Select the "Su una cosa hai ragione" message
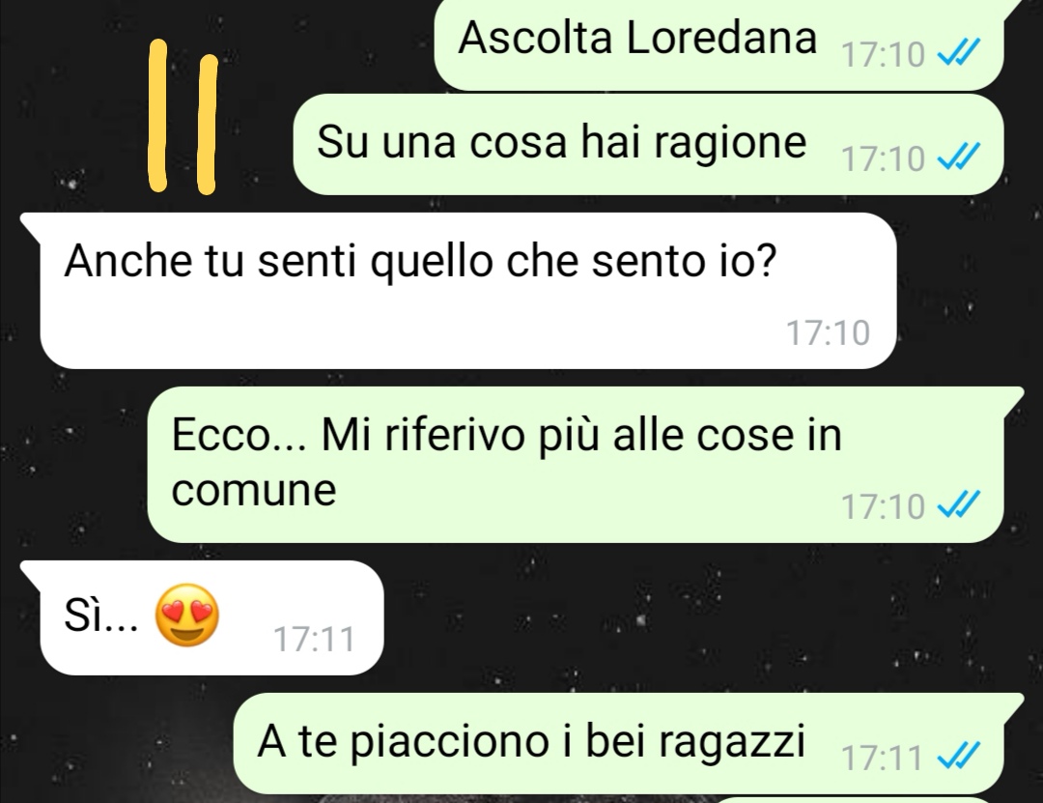The image size is (1043, 803). 649,145
